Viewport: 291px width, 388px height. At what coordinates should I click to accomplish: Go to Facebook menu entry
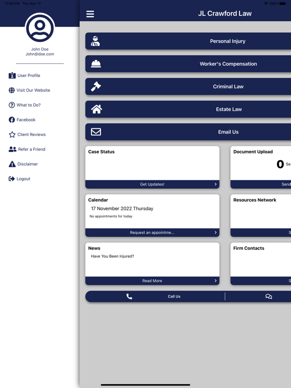click(22, 120)
